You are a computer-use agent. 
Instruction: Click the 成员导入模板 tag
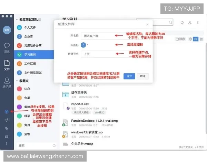click(x=81, y=112)
